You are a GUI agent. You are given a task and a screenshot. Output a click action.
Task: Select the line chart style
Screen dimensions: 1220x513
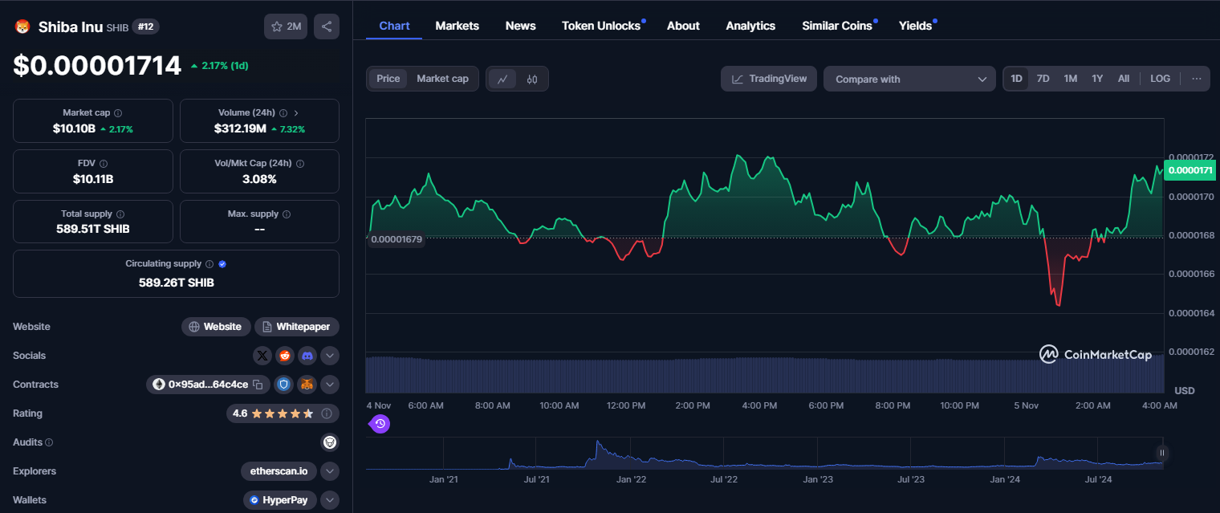pos(502,79)
